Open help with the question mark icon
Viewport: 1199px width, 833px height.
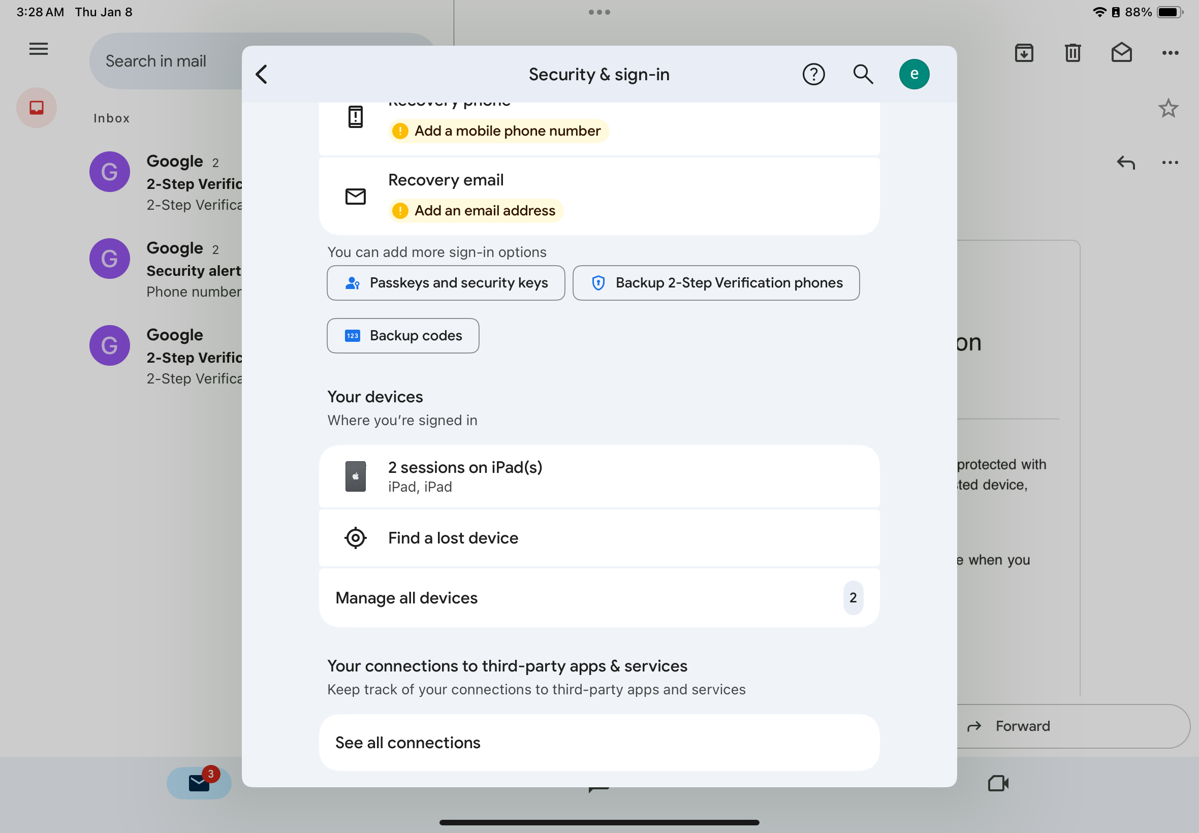(x=813, y=74)
